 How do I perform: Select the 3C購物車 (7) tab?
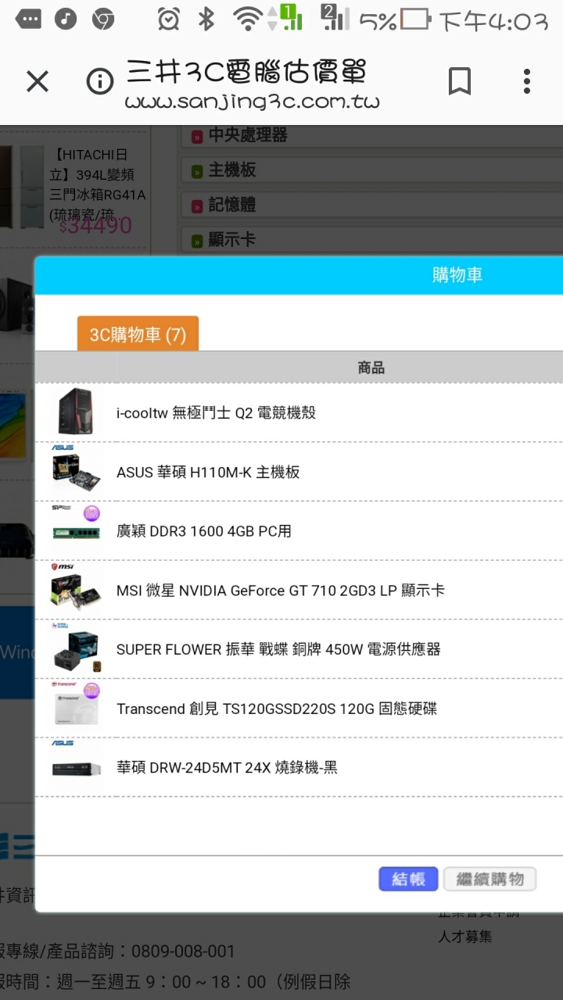[x=138, y=334]
